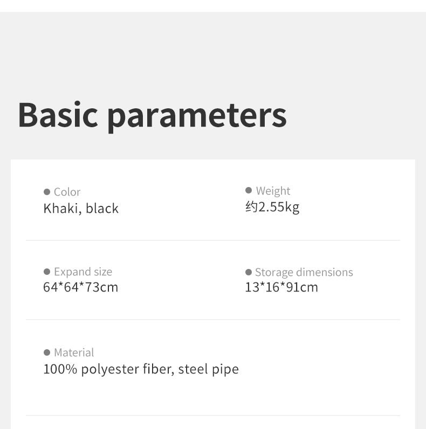Click the divider line below the Color row
This screenshot has width=426, height=429.
coord(212,240)
